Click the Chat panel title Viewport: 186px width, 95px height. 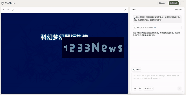coord(134,10)
